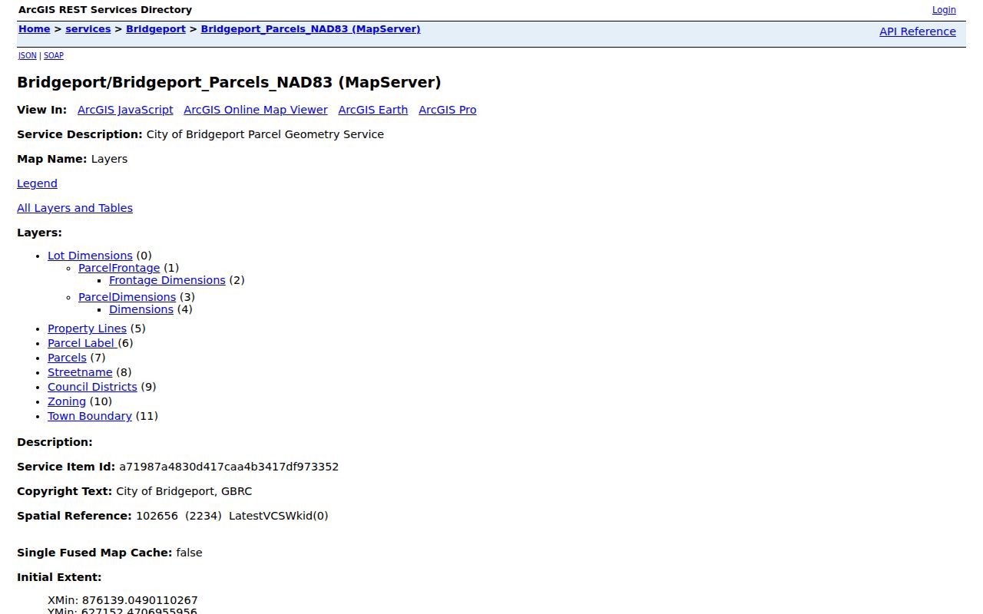The width and height of the screenshot is (983, 614).
Task: Open the API Reference link
Action: point(918,31)
